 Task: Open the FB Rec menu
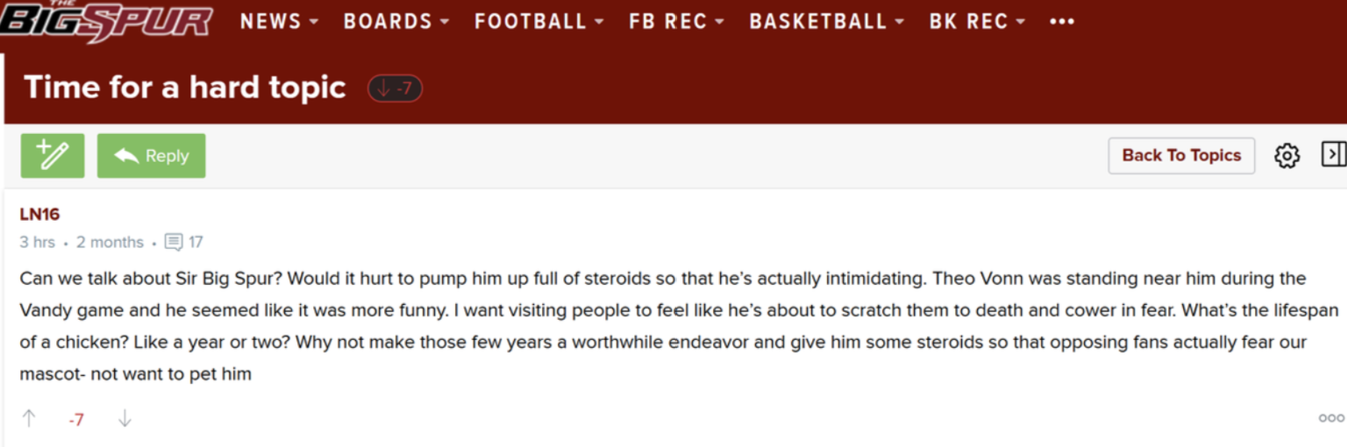[676, 22]
